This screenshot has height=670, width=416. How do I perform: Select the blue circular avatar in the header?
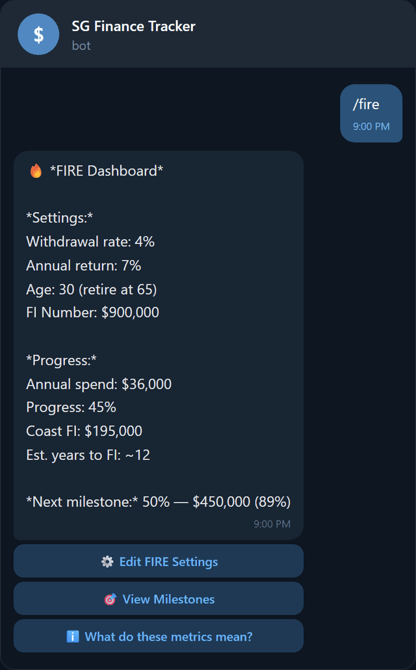click(x=38, y=34)
